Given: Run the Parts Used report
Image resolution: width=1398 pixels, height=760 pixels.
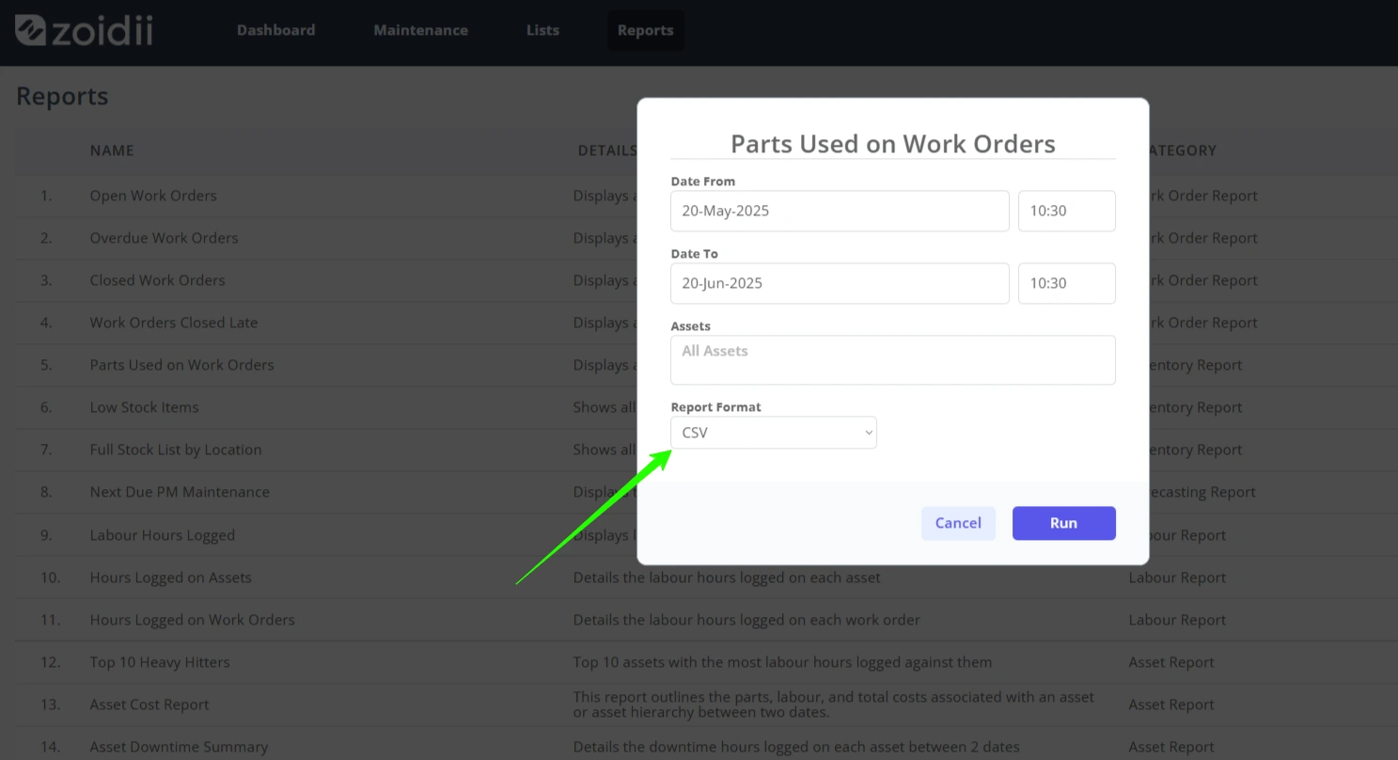Looking at the screenshot, I should pyautogui.click(x=1063, y=523).
